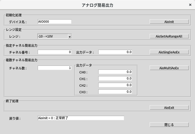Close the アナログ簡易出力 window
This screenshot has height=134, width=195.
(x=190, y=5)
